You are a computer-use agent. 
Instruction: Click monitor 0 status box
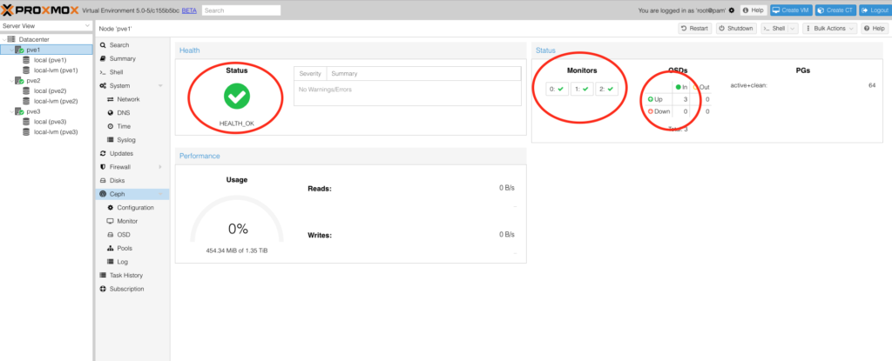tap(557, 90)
